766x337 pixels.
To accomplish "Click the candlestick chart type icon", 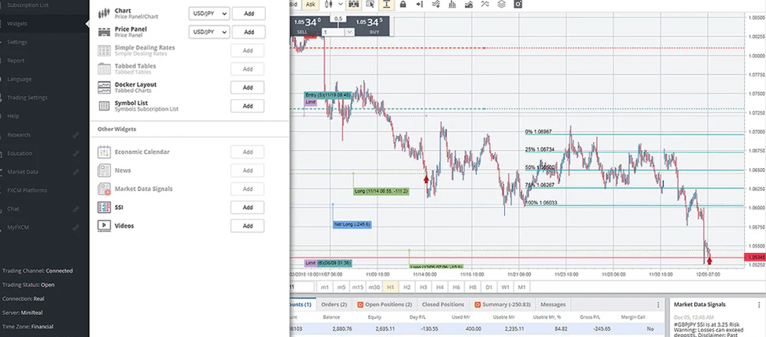I will (x=327, y=4).
